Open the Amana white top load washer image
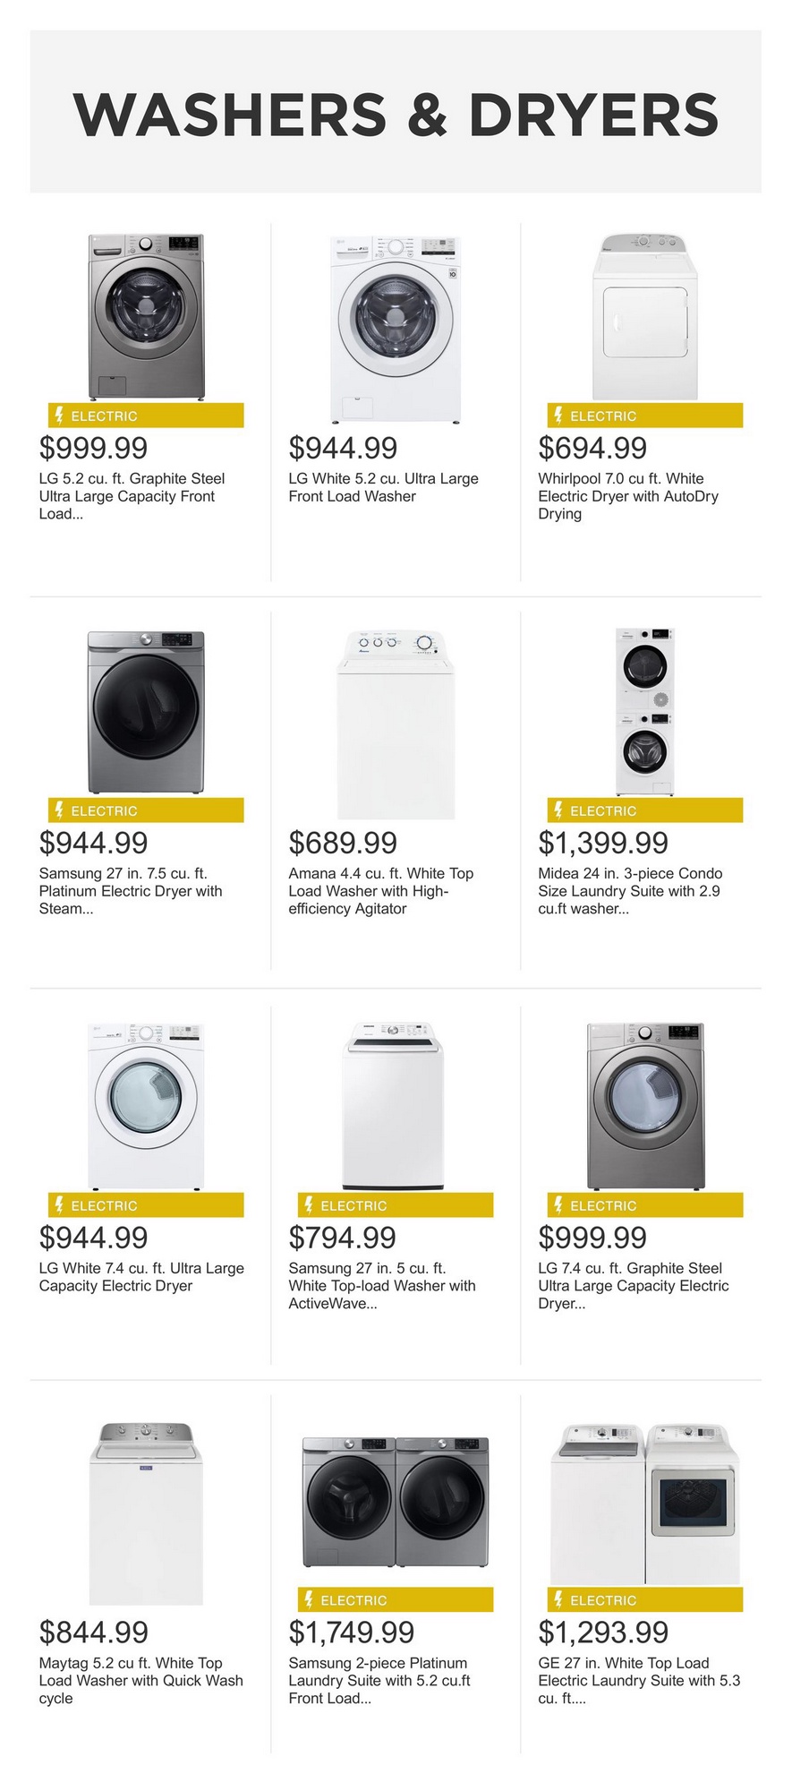Screen dimensions: 792x1791 (396, 724)
